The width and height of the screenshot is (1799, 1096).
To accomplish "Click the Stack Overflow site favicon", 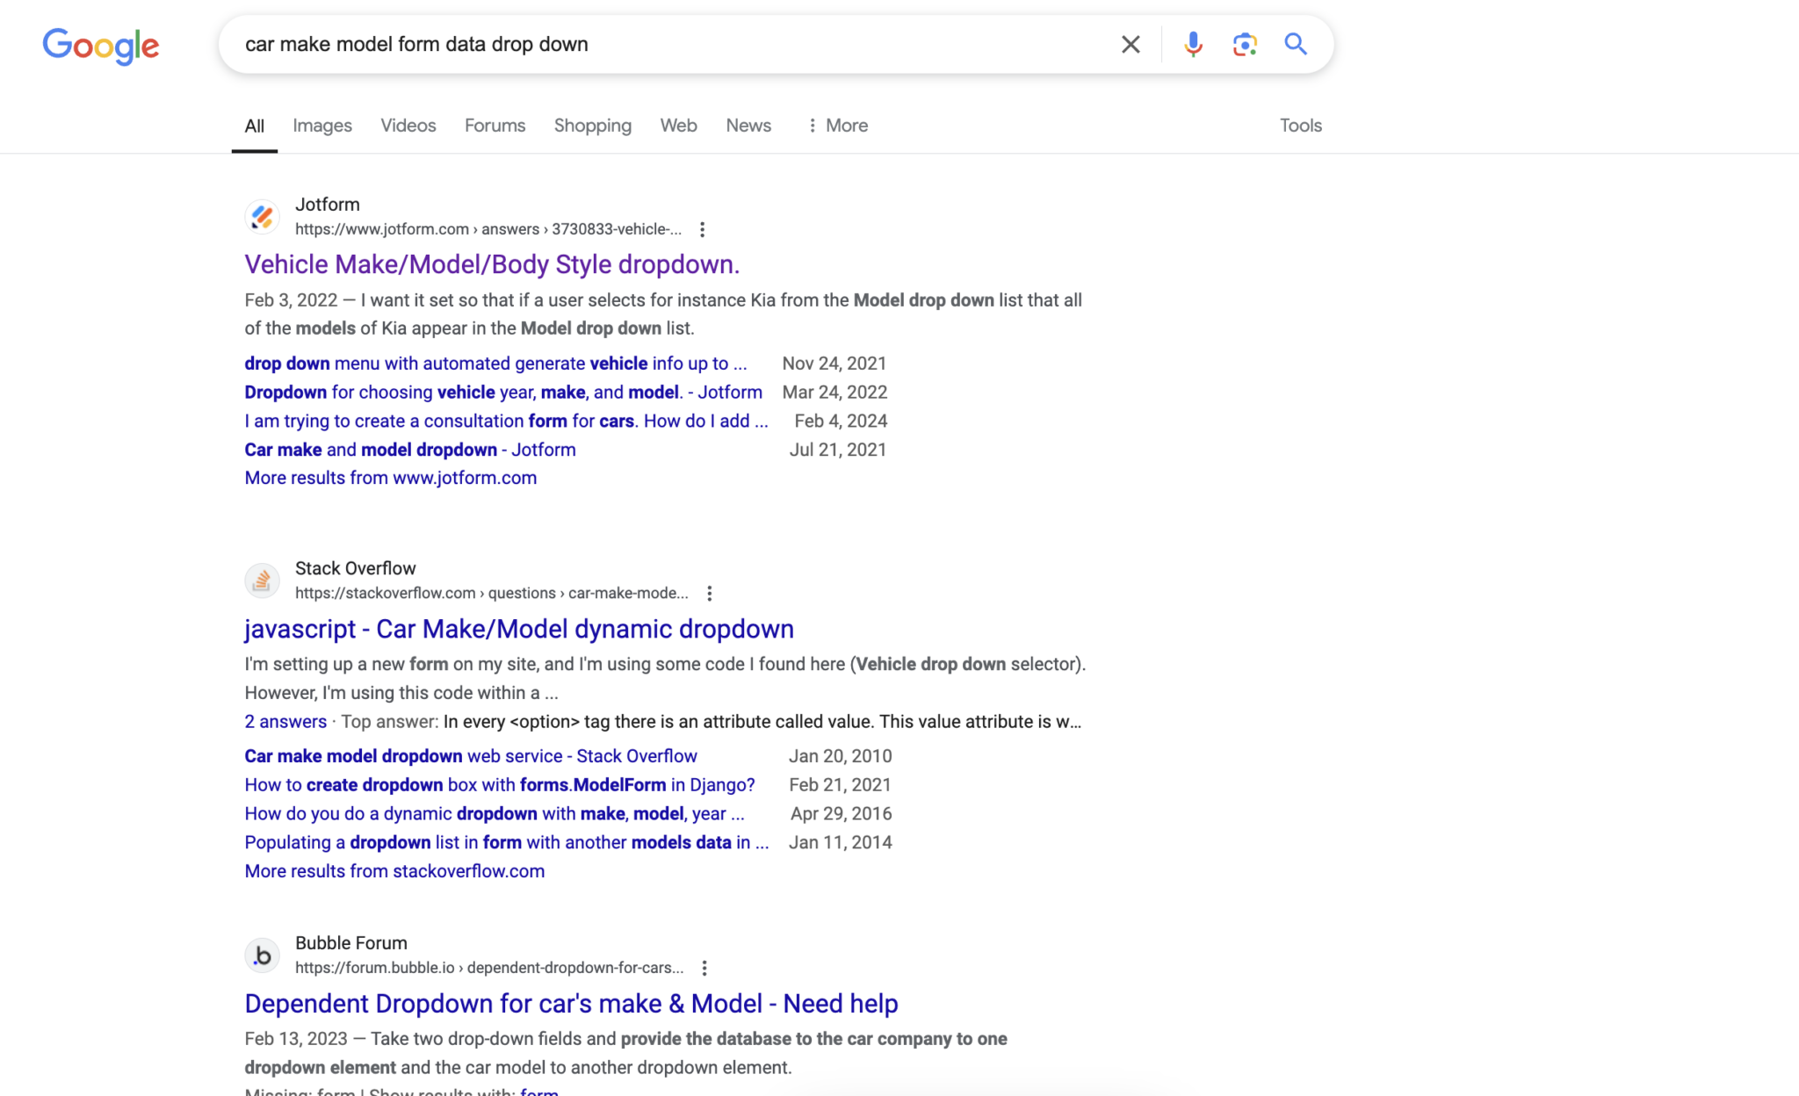I will coord(262,580).
